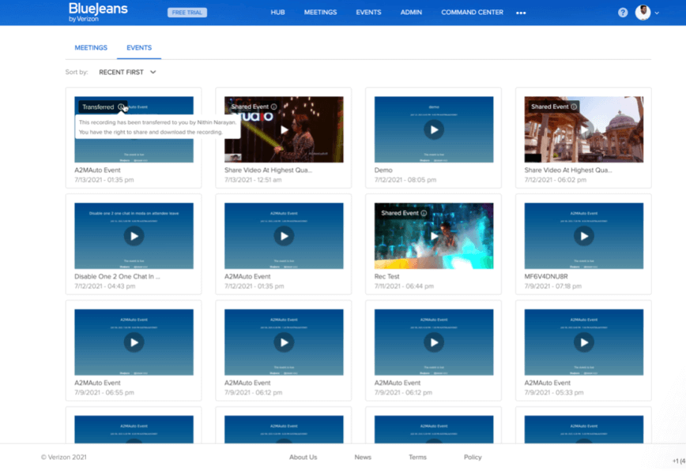Play A2MAuto Event from 7/12/2021 01:35 pm
Screen dimensions: 686x471
click(x=284, y=236)
